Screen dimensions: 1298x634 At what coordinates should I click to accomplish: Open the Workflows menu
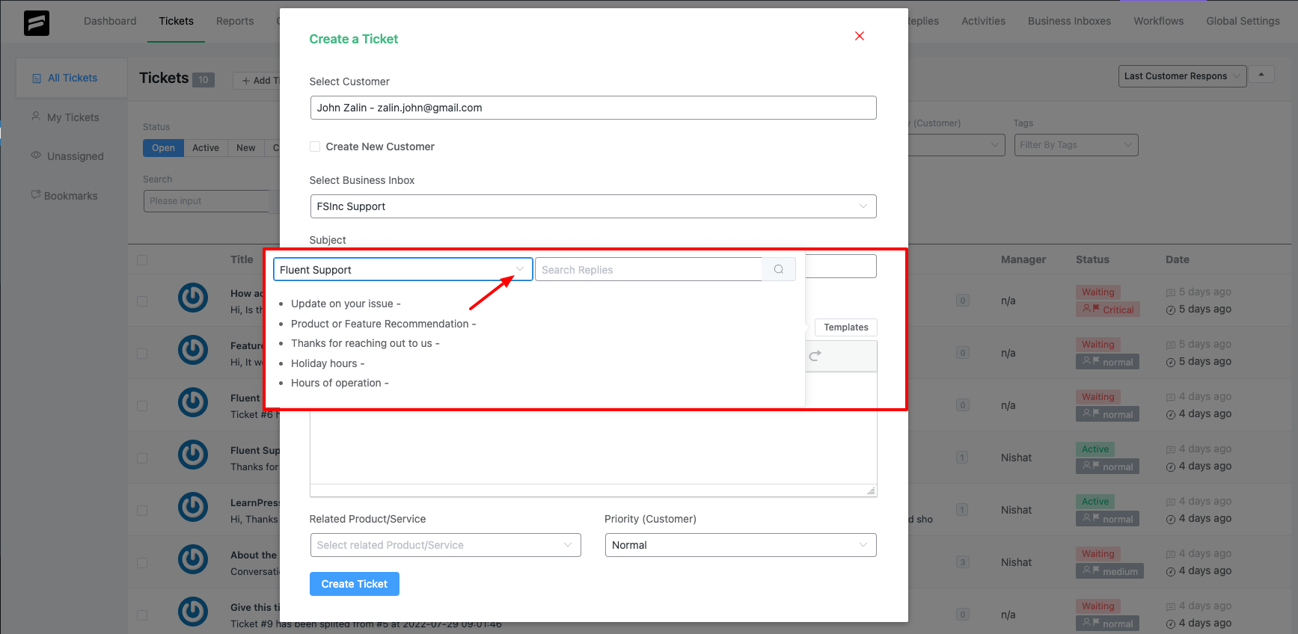point(1158,21)
